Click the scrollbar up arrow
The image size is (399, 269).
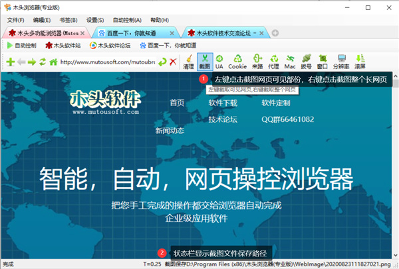point(396,76)
